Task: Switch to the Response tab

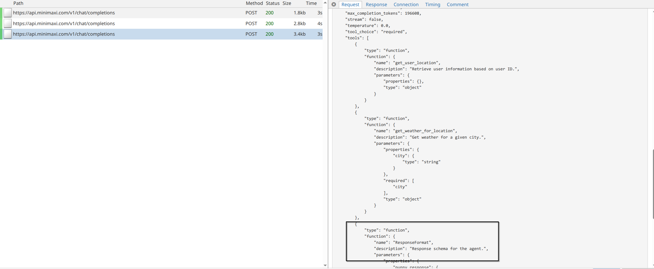Action: click(376, 5)
